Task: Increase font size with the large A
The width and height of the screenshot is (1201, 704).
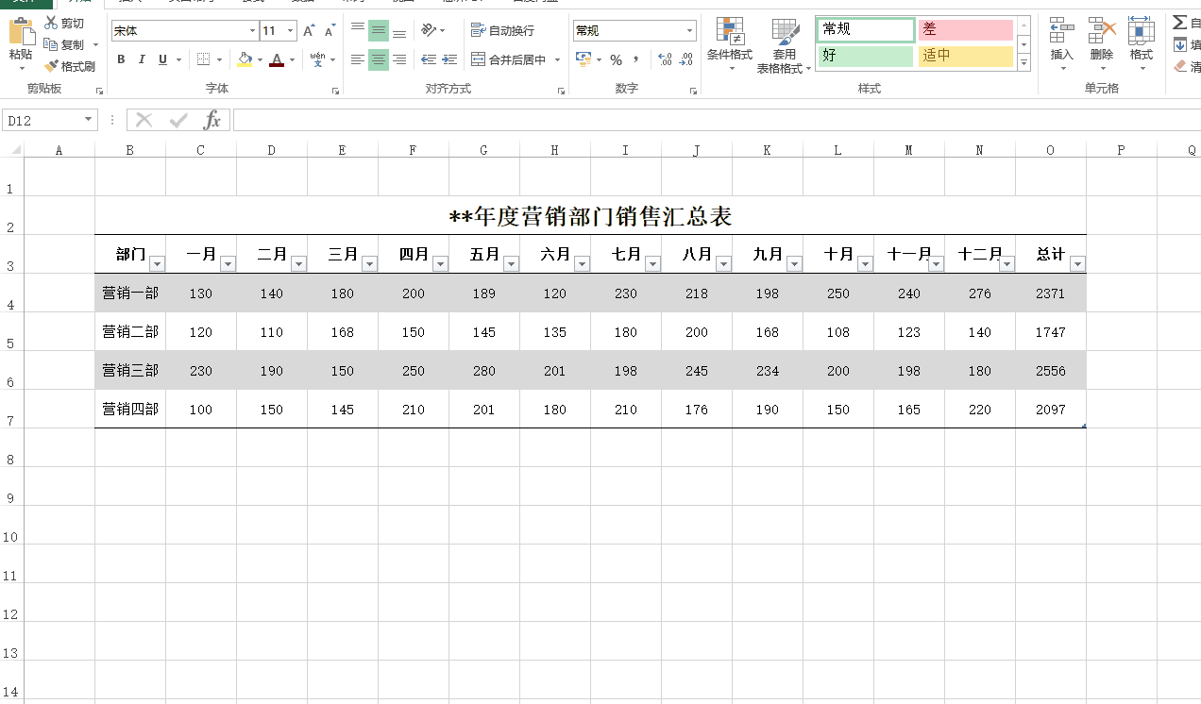Action: pos(309,31)
